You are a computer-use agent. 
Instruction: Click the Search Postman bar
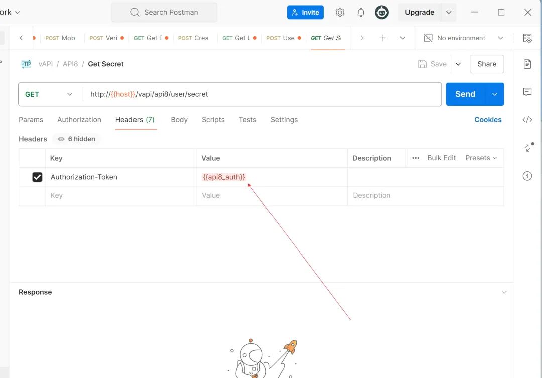[164, 12]
